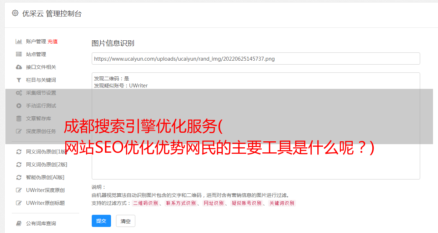Click the filter icon for 栏目与关键词
The image size is (438, 233).
point(19,80)
